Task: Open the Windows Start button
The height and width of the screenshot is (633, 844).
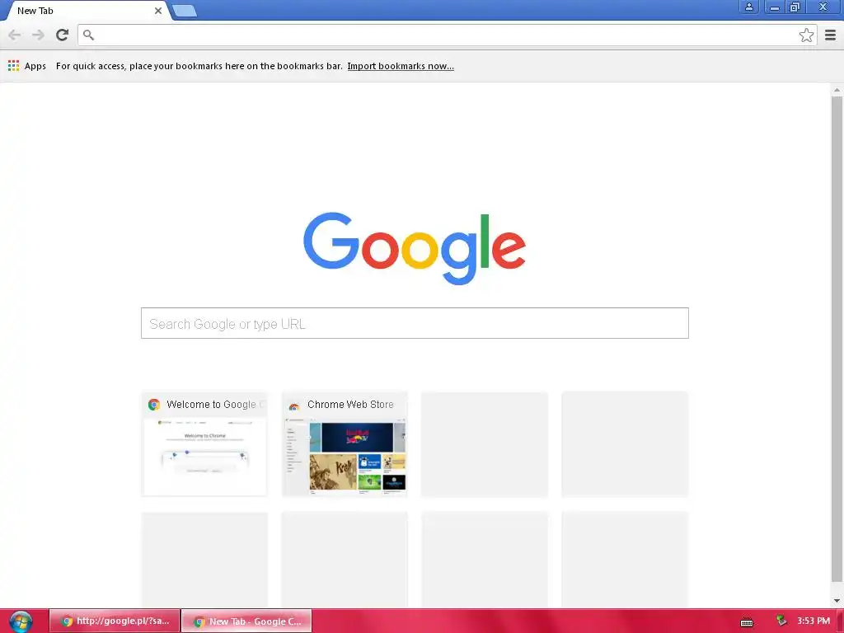Action: click(21, 621)
